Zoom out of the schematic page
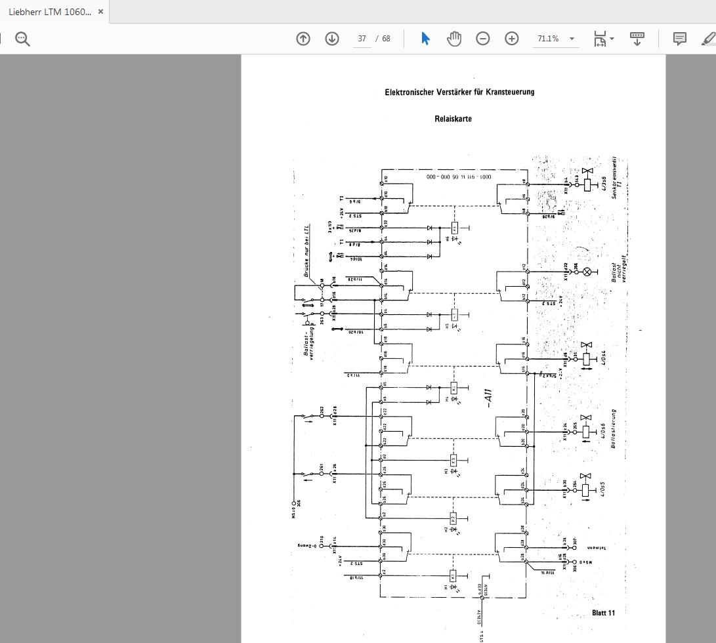The width and height of the screenshot is (716, 643). [482, 39]
